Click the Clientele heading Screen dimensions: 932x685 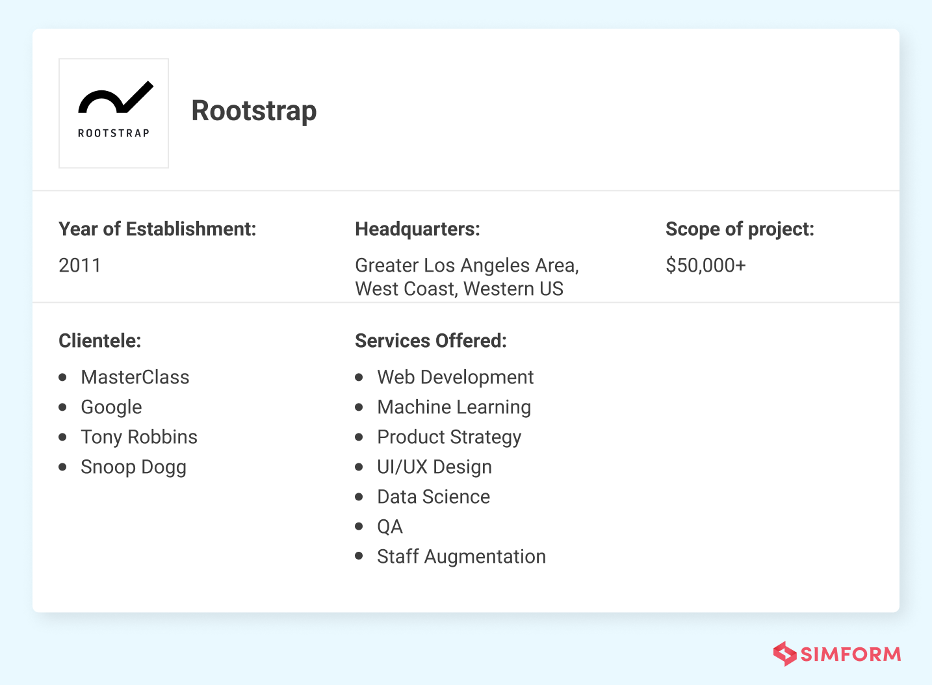click(100, 341)
